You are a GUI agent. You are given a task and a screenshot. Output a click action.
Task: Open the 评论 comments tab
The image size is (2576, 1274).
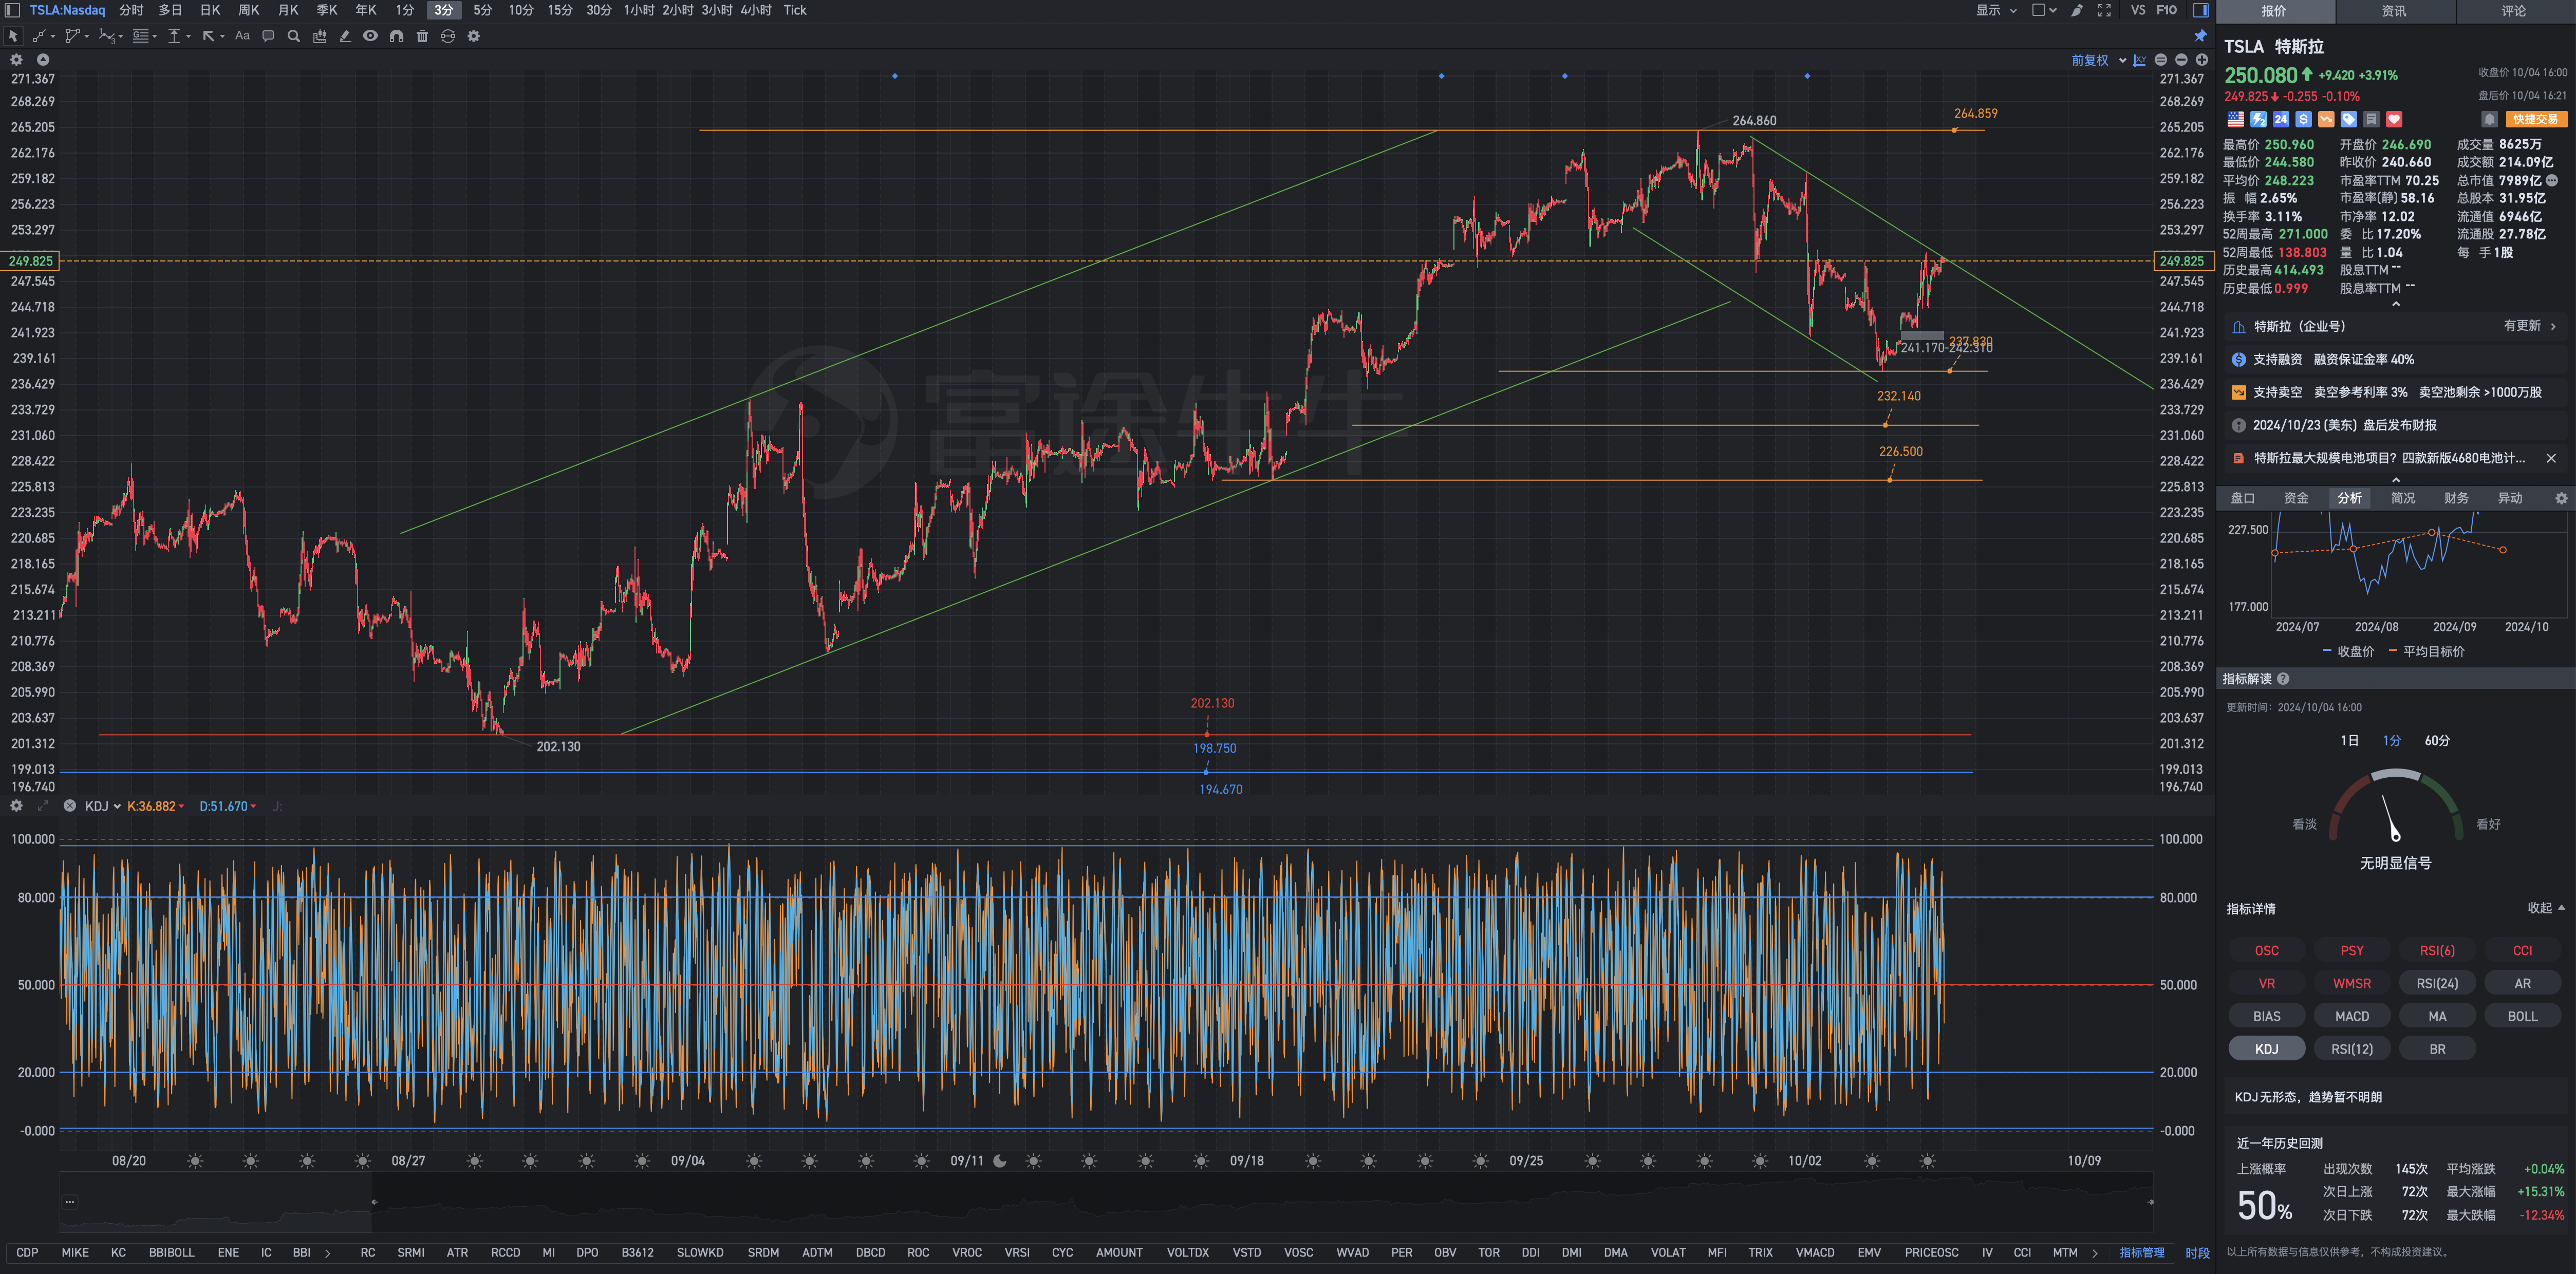tap(2514, 11)
